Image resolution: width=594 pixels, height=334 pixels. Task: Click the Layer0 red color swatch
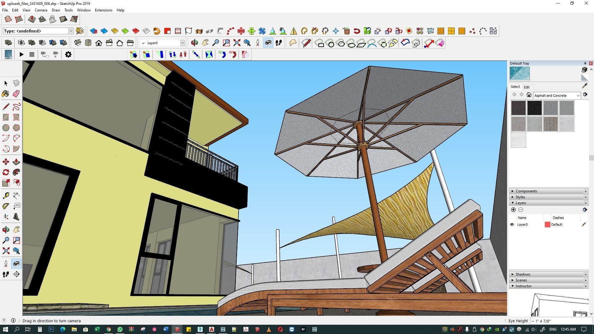(547, 225)
